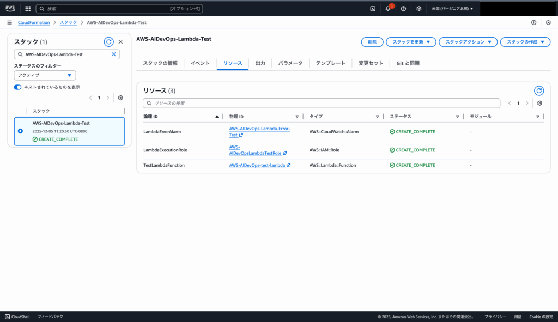
Task: Clear the stack filter text
Action: 114,54
